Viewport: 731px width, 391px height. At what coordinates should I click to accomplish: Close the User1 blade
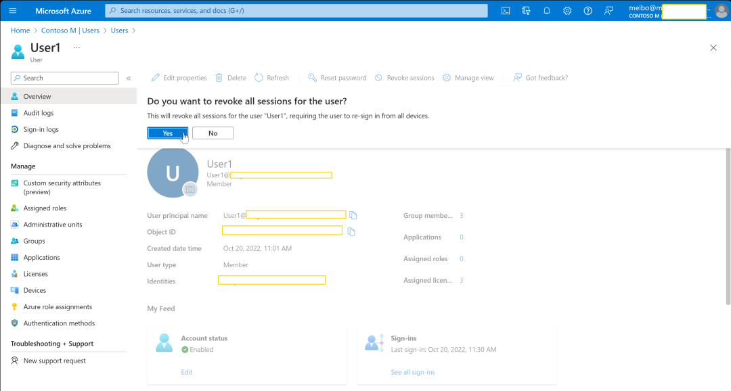pos(713,48)
